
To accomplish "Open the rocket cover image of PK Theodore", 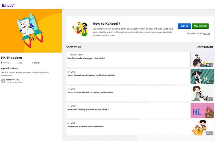I will coord(31,31).
